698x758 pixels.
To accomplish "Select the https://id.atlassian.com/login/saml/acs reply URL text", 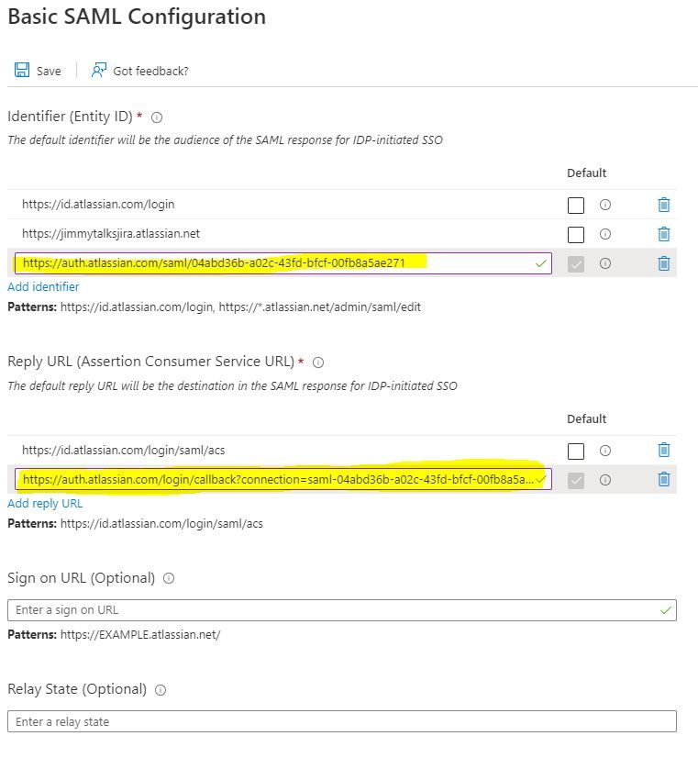I will (x=123, y=450).
